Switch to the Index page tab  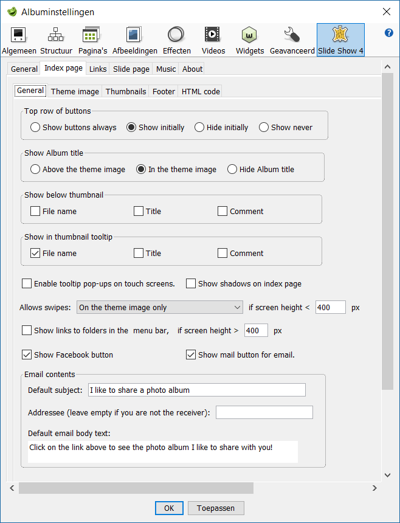coord(63,68)
